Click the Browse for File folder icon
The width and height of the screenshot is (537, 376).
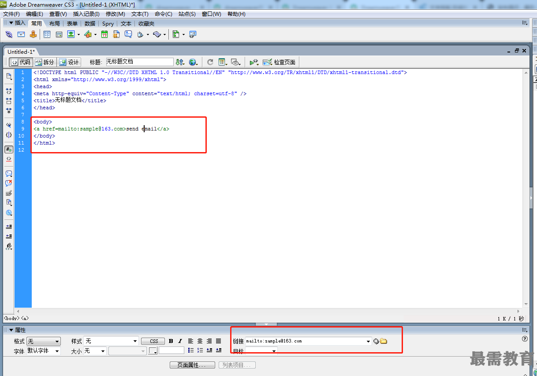point(384,341)
